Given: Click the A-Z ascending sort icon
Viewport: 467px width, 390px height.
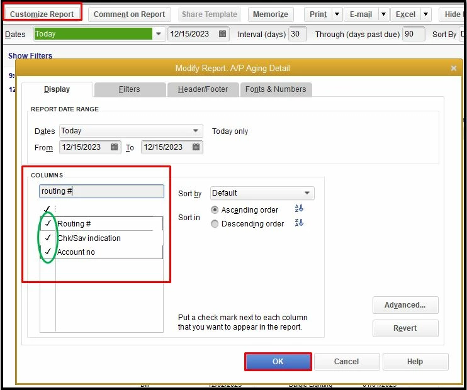Looking at the screenshot, I should point(299,208).
